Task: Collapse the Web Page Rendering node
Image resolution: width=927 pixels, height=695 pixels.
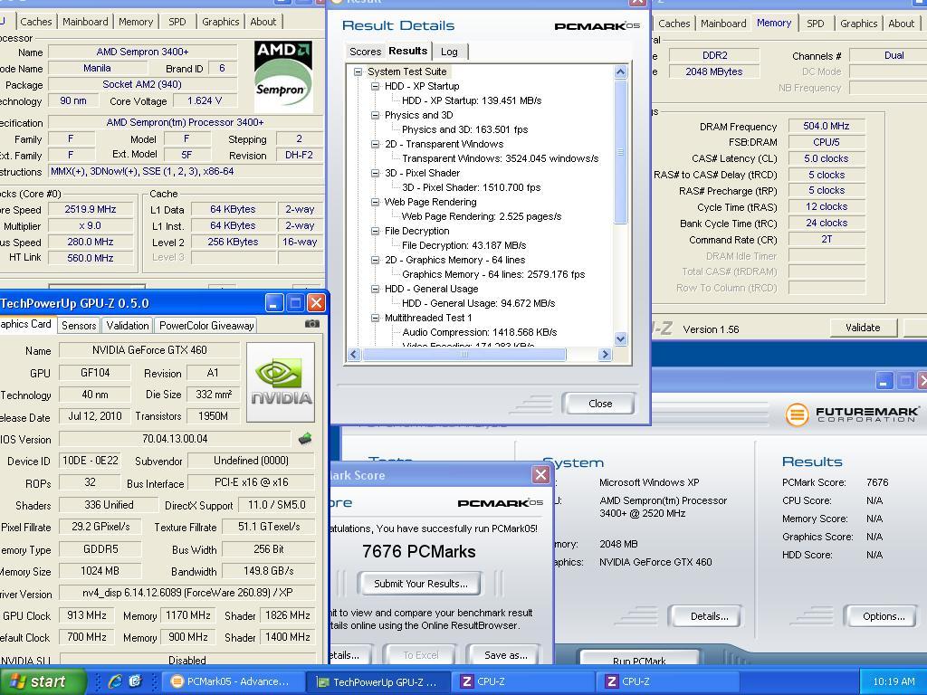Action: coord(375,202)
